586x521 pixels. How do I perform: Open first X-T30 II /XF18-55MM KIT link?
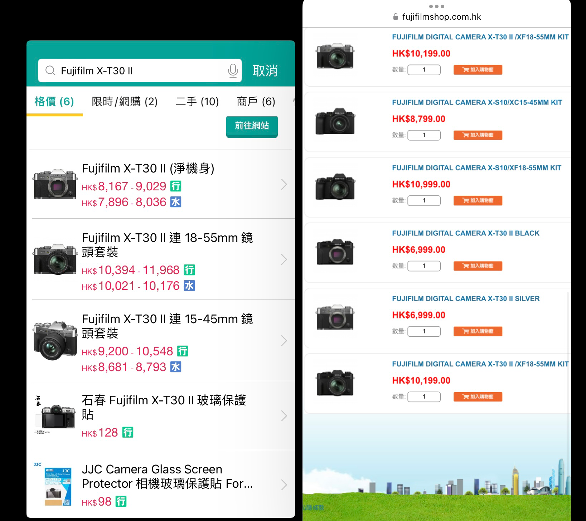pos(480,37)
